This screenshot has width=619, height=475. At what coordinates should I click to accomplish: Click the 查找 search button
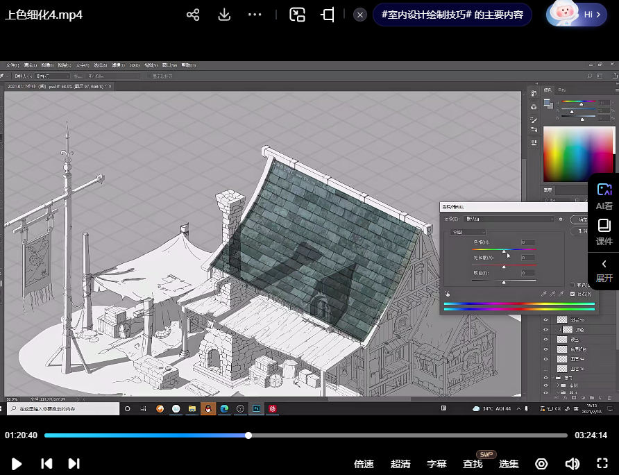pyautogui.click(x=473, y=464)
